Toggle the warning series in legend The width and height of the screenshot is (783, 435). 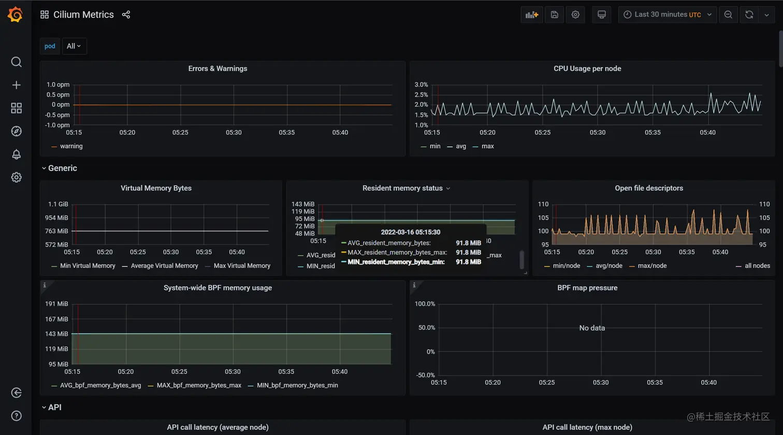coord(71,146)
